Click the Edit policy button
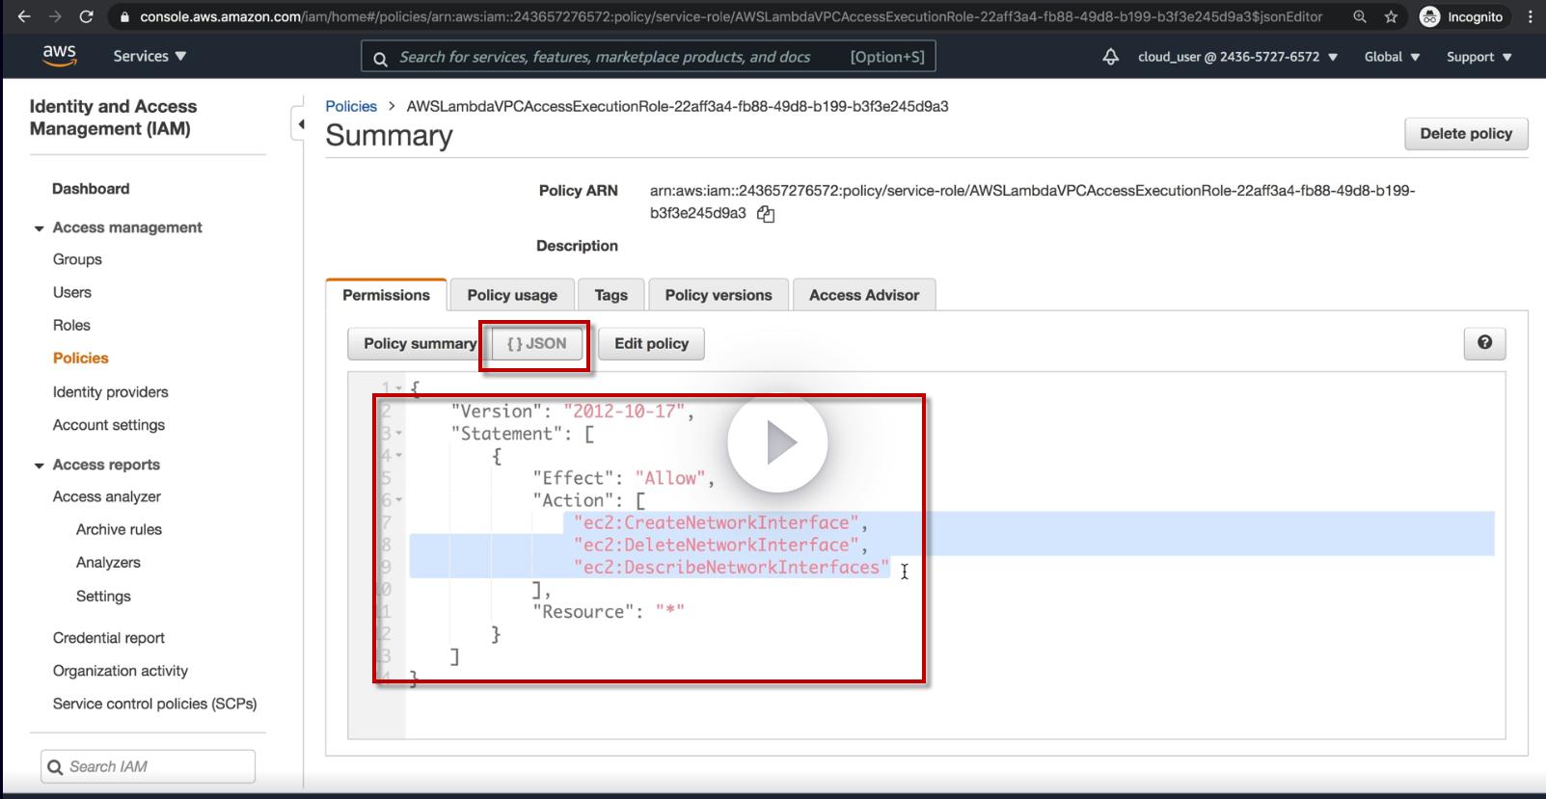 pyautogui.click(x=652, y=343)
